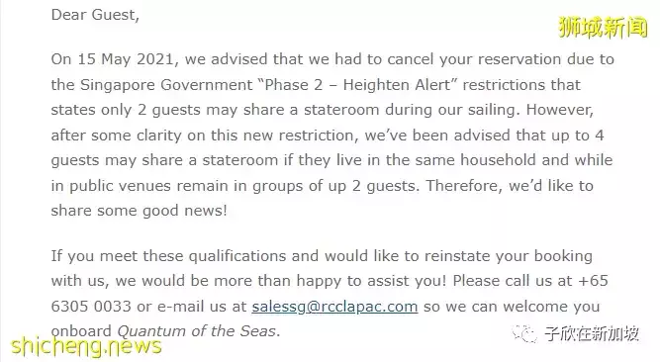Click the date "15 May 2021"

pos(126,59)
